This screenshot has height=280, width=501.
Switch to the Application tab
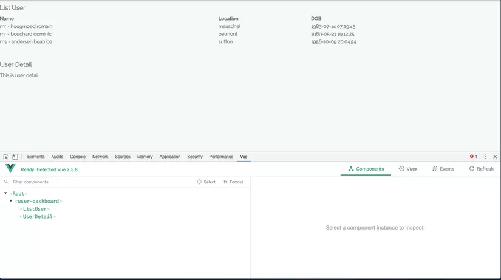pos(170,157)
